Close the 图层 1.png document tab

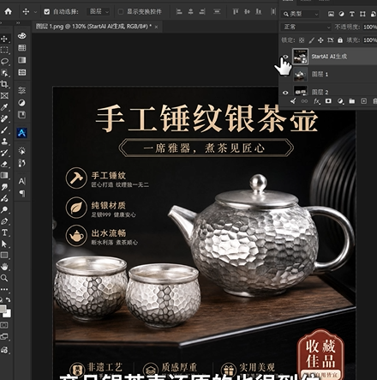pos(156,27)
